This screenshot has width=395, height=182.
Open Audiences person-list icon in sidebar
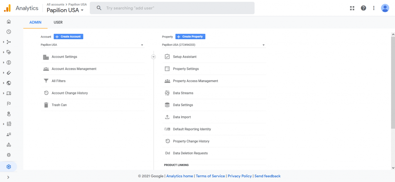[x=8, y=134]
